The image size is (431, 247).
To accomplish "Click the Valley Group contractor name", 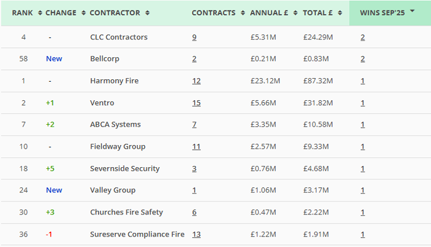I will coord(113,190).
